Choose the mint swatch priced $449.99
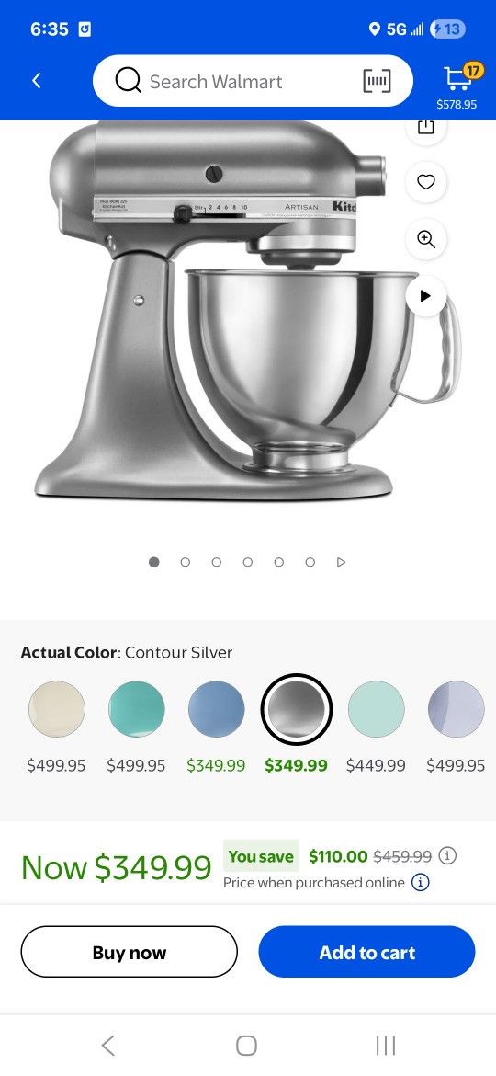The height and width of the screenshot is (1076, 496). pos(376,709)
